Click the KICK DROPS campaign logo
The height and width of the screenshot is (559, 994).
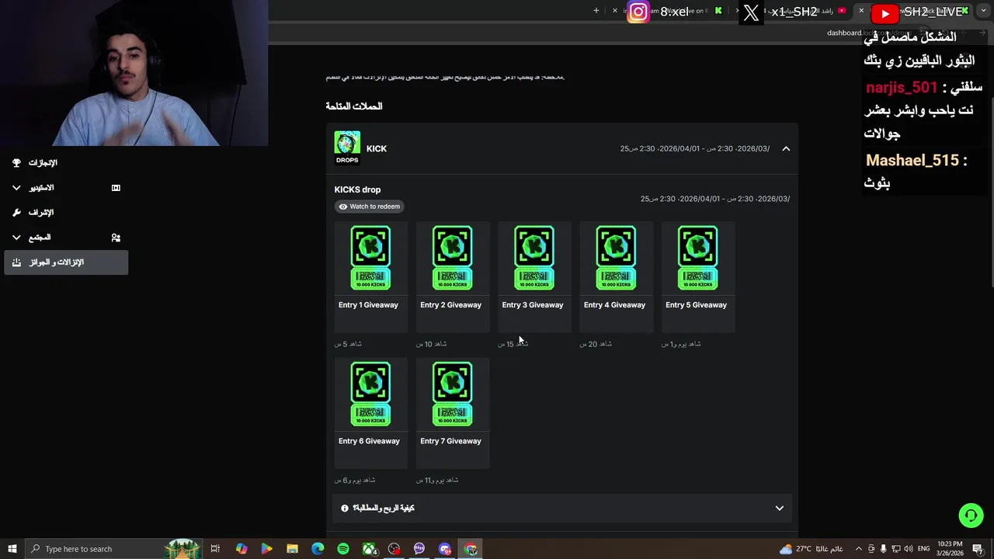pos(347,148)
